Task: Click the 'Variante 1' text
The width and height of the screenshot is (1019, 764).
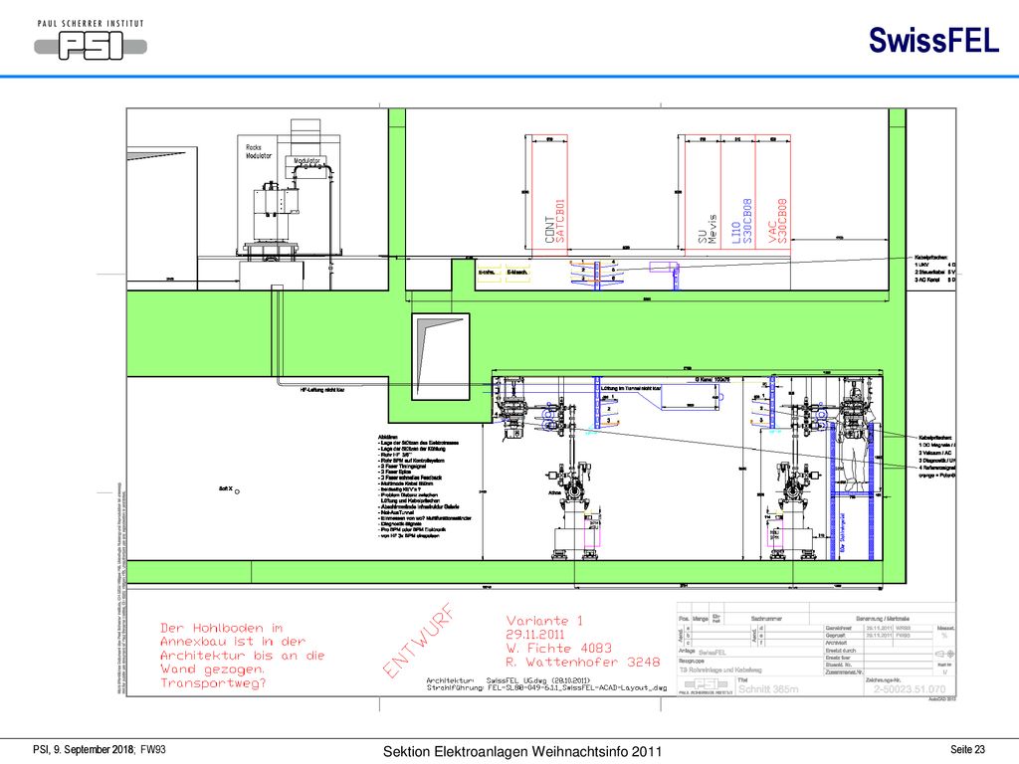Action: pyautogui.click(x=544, y=621)
